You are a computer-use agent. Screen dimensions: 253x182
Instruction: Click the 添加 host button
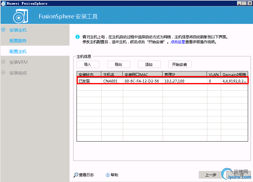pos(149,64)
